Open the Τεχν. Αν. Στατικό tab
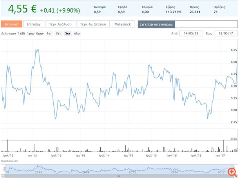The width and height of the screenshot is (239, 179). coord(93,24)
